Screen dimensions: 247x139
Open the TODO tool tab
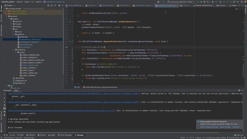(20, 135)
